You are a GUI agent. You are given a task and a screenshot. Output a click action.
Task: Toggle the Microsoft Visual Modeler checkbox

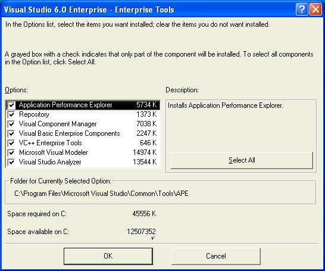[x=11, y=153]
